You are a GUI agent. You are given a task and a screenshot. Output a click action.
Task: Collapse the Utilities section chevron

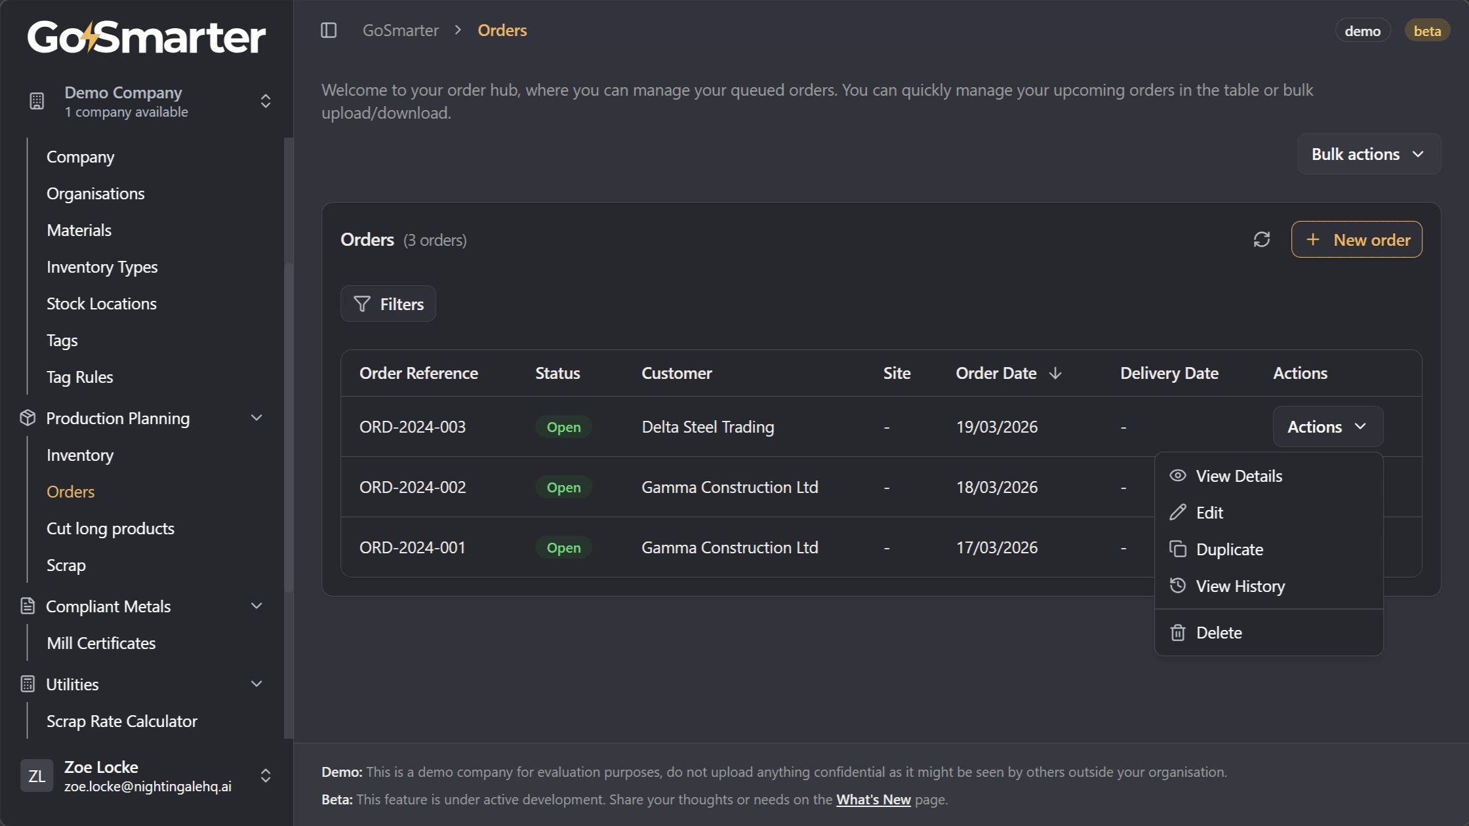pyautogui.click(x=256, y=684)
